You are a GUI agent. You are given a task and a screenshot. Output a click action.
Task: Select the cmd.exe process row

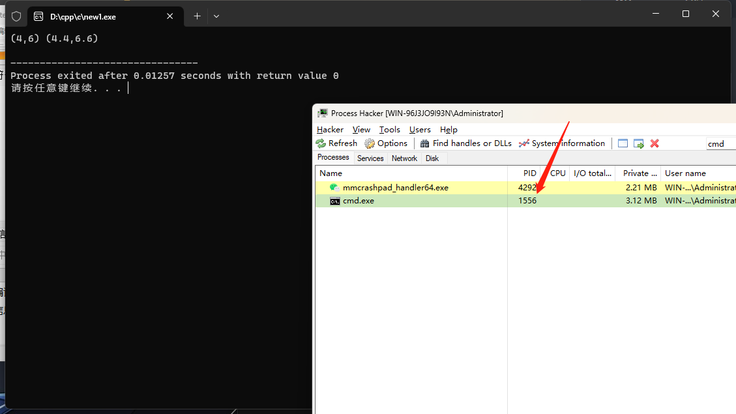click(525, 201)
